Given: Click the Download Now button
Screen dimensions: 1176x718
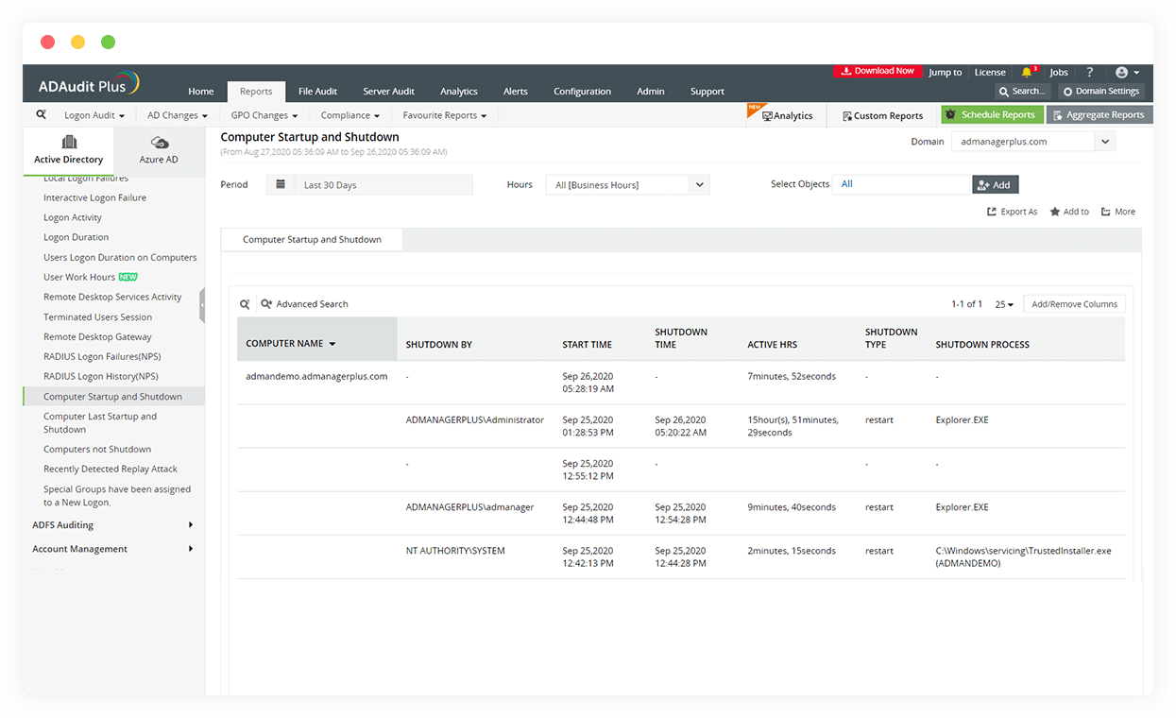Looking at the screenshot, I should [878, 71].
